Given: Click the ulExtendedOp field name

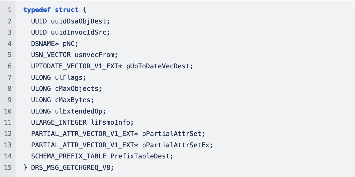Looking at the screenshot, I should click(x=79, y=111).
